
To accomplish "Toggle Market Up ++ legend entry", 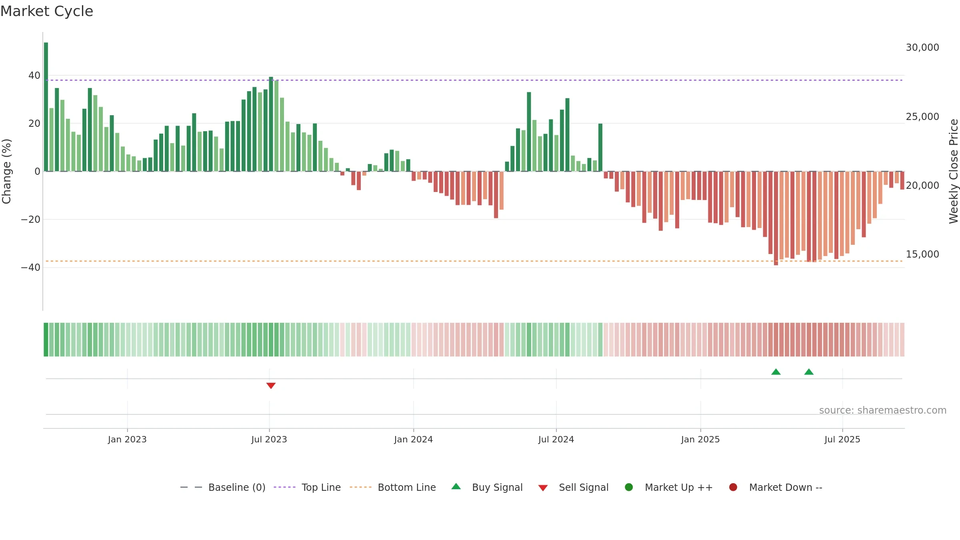I will point(669,487).
